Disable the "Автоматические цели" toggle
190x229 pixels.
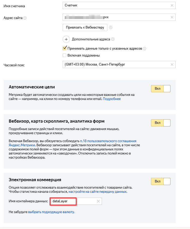point(160,88)
